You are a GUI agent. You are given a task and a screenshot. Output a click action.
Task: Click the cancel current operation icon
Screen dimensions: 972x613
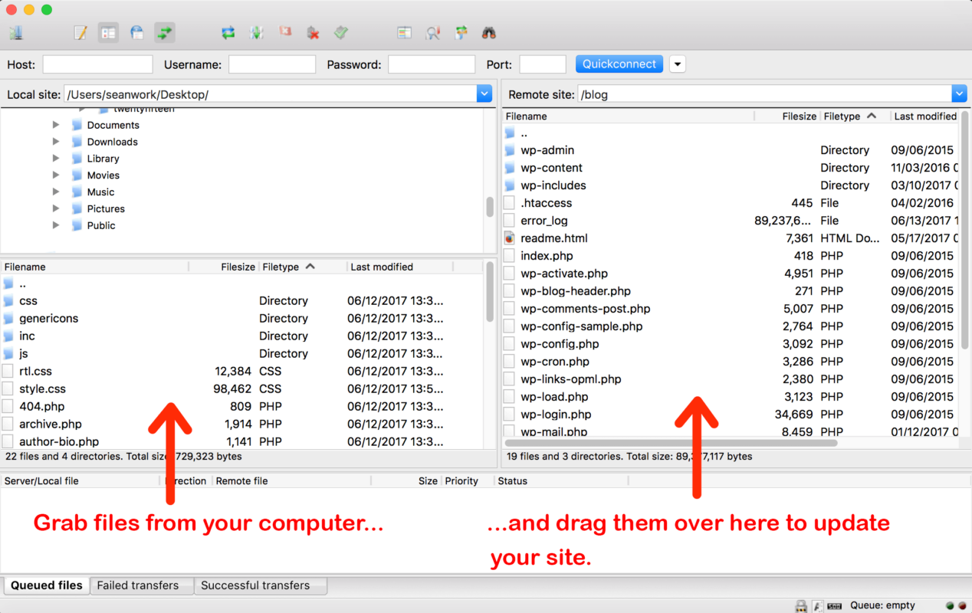pyautogui.click(x=285, y=33)
